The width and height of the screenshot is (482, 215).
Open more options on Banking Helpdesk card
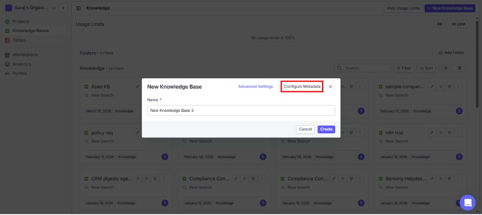[458, 179]
